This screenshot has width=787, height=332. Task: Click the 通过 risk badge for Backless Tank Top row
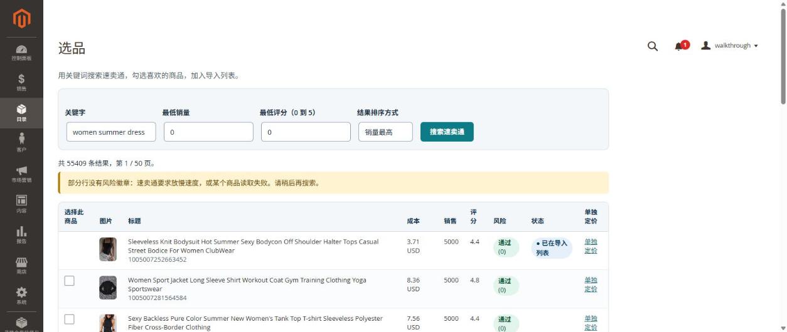(506, 323)
